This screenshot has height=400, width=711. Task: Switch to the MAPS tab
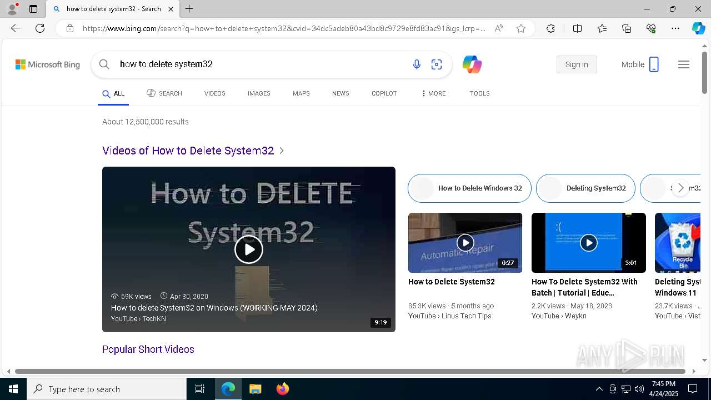click(x=301, y=93)
